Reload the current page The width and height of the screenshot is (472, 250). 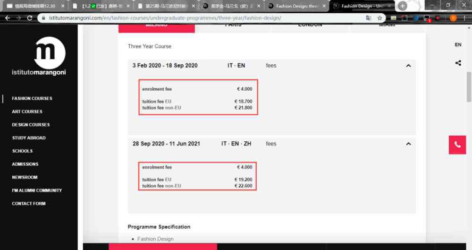[29, 18]
